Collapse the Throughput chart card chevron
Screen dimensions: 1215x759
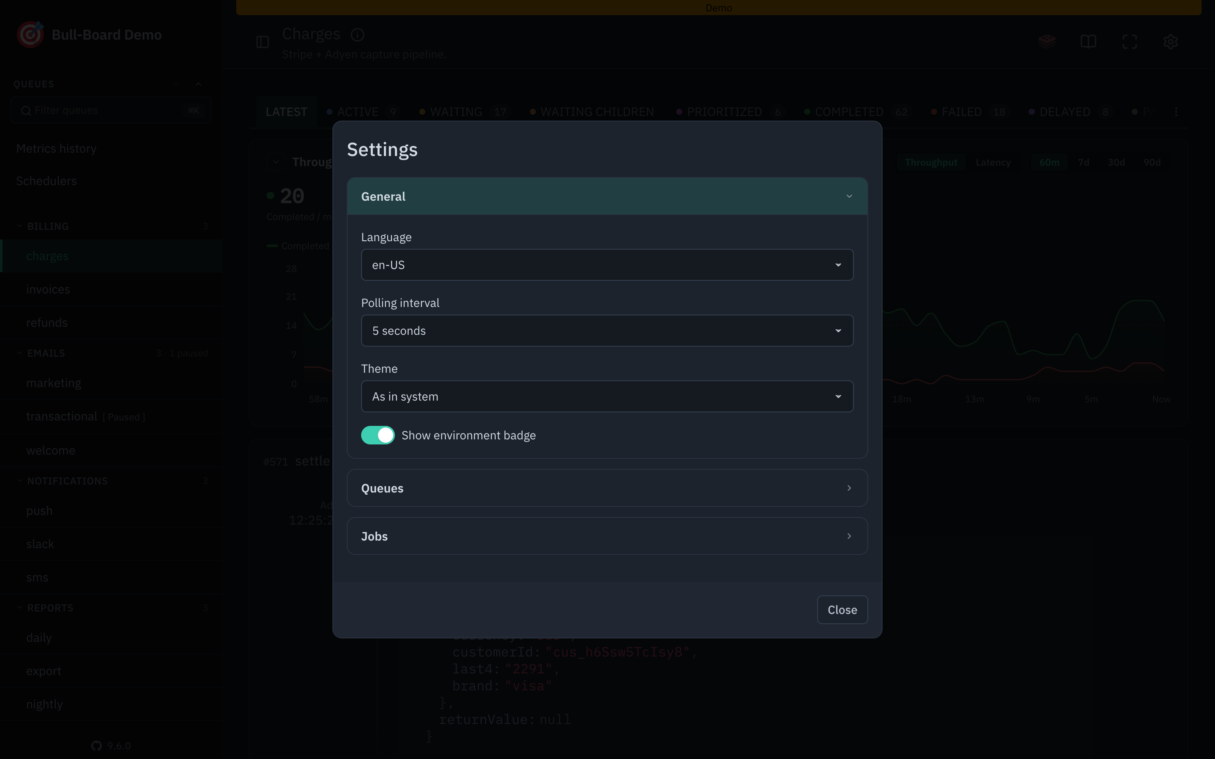tap(275, 162)
